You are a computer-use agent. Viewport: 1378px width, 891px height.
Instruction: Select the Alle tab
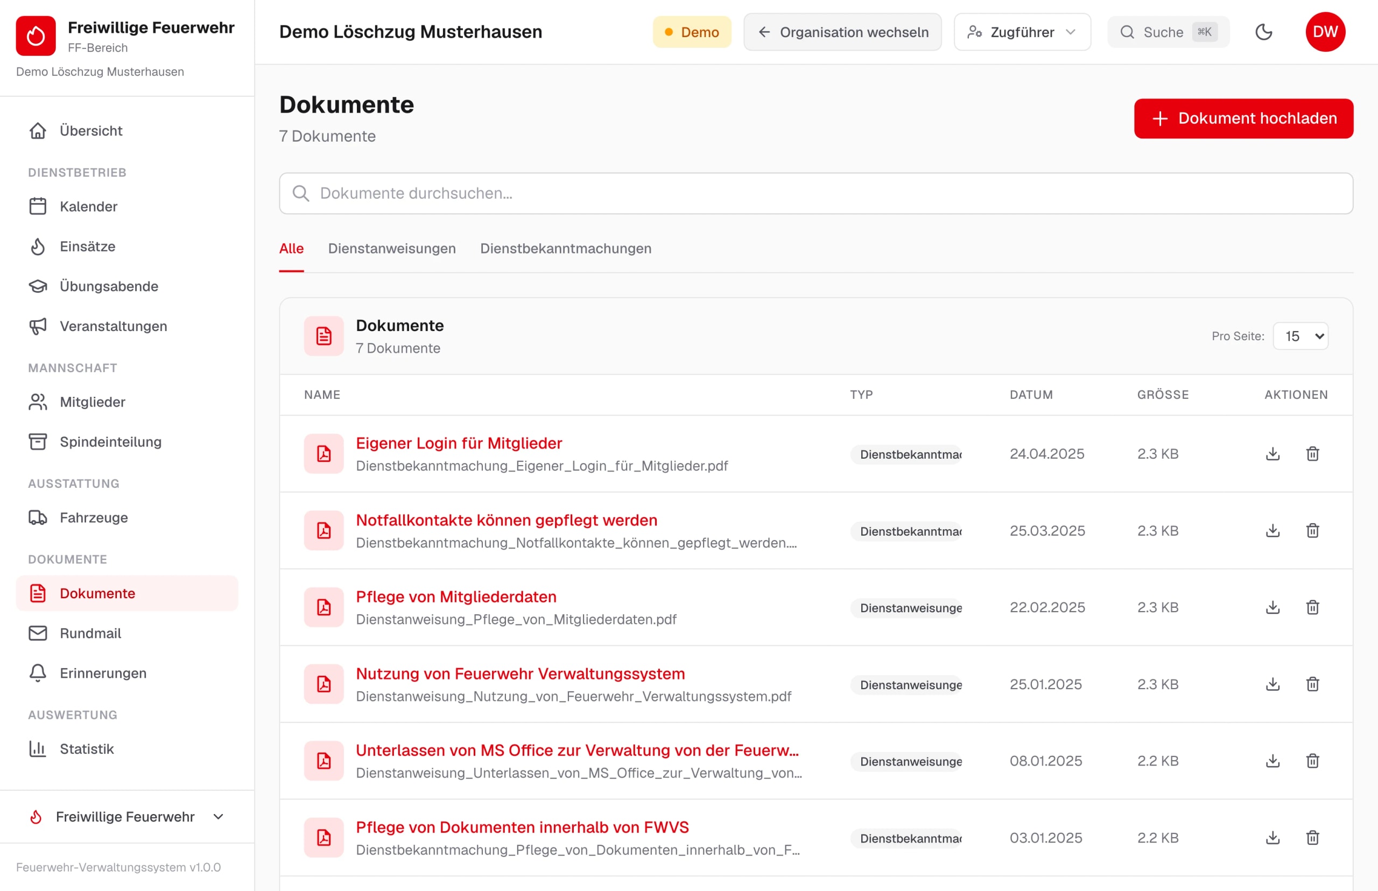pyautogui.click(x=292, y=249)
